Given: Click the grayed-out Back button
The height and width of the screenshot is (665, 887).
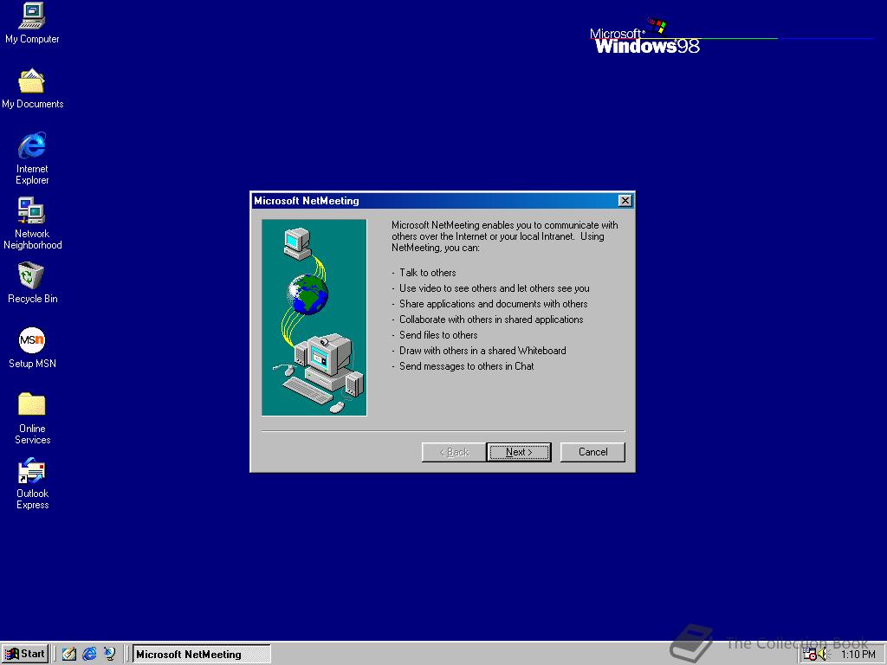Looking at the screenshot, I should (454, 452).
